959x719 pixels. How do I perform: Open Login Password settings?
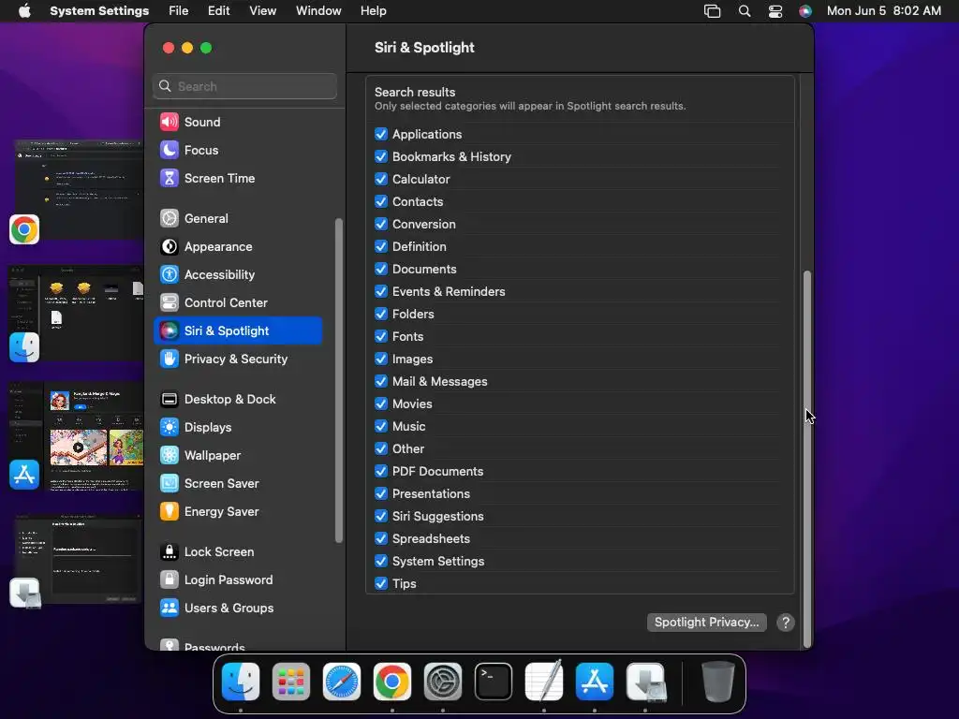coord(238,580)
